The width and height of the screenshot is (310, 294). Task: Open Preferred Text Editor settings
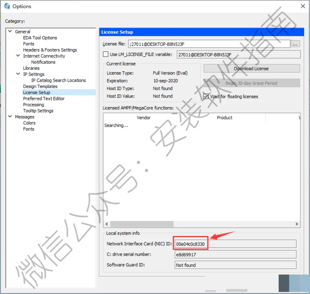(44, 99)
